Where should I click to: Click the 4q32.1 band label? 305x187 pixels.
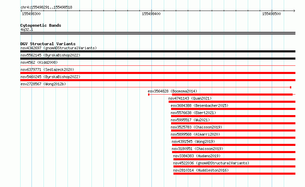point(27,30)
